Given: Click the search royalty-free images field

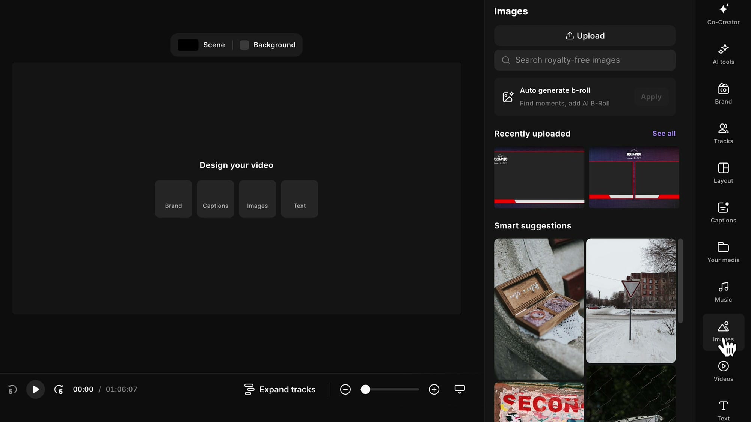Looking at the screenshot, I should (584, 60).
